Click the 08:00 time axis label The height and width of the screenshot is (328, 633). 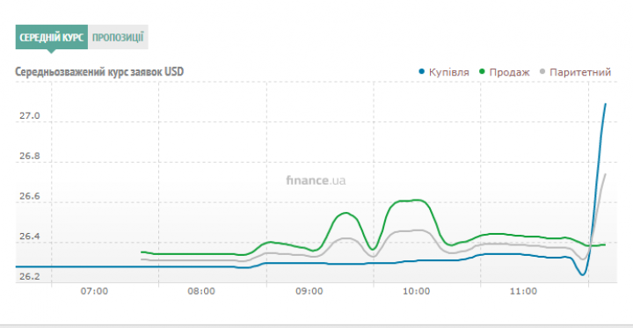203,291
